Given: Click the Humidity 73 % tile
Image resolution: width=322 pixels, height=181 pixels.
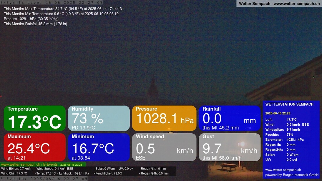Looking at the screenshot, I should pos(99,118).
